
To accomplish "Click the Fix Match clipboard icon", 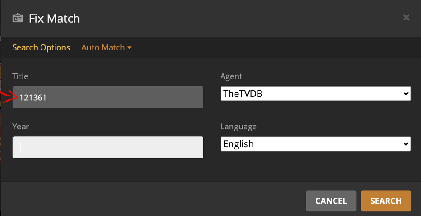I will pos(18,18).
